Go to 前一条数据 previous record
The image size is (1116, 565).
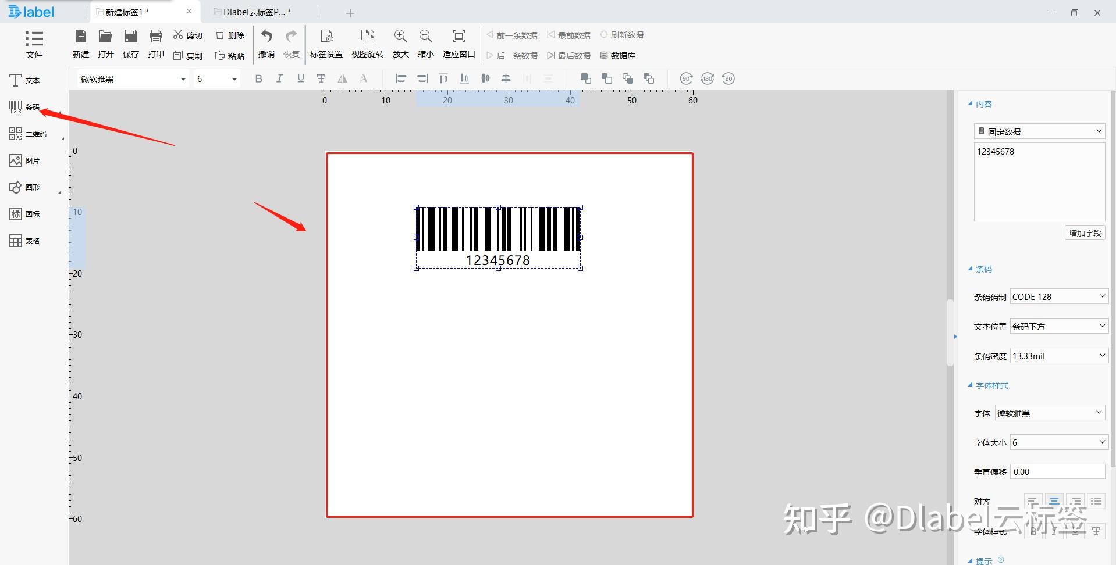click(512, 35)
